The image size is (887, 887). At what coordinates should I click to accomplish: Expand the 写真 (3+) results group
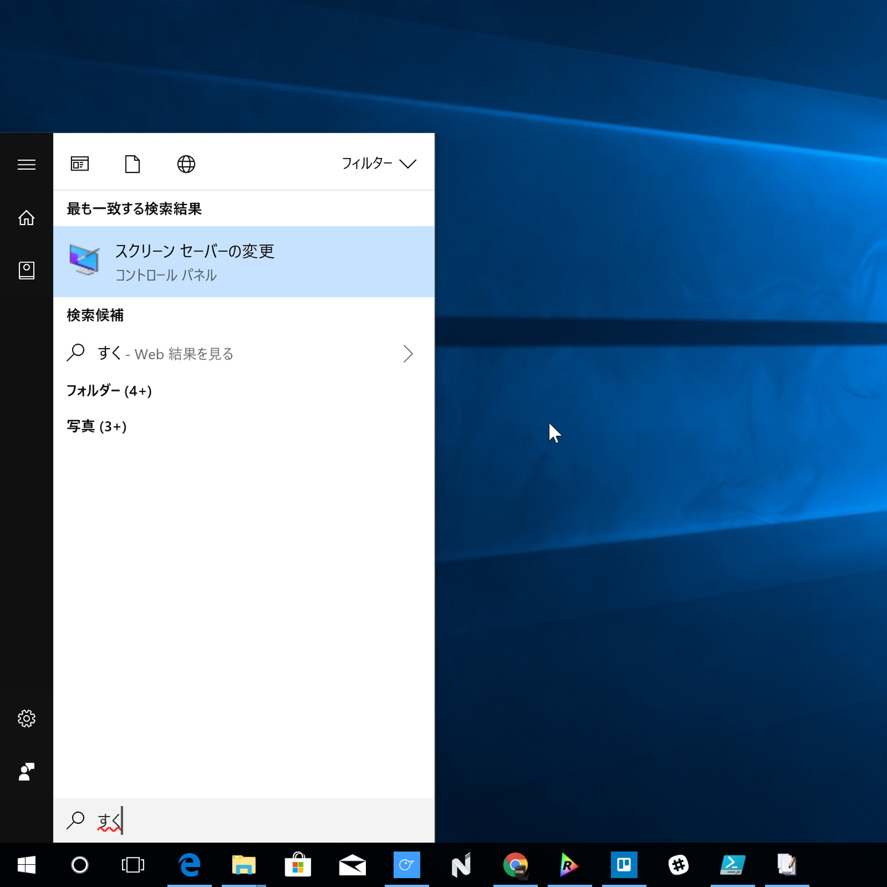pos(96,426)
